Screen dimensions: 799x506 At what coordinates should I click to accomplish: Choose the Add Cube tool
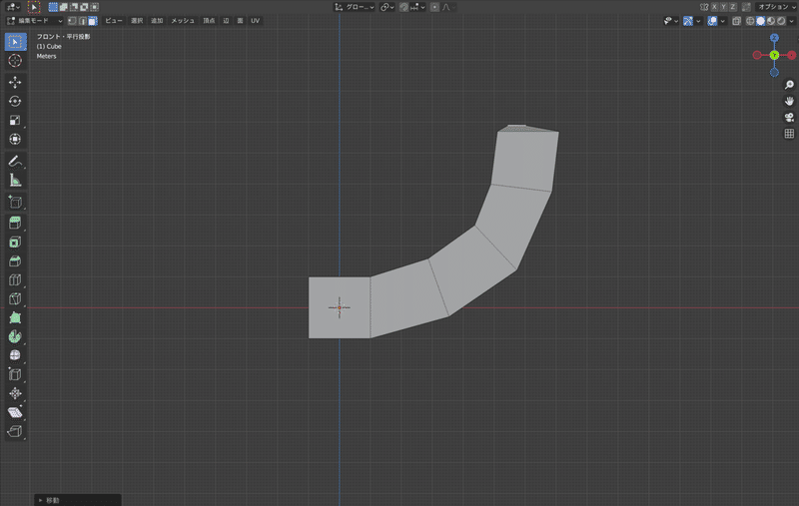point(15,202)
